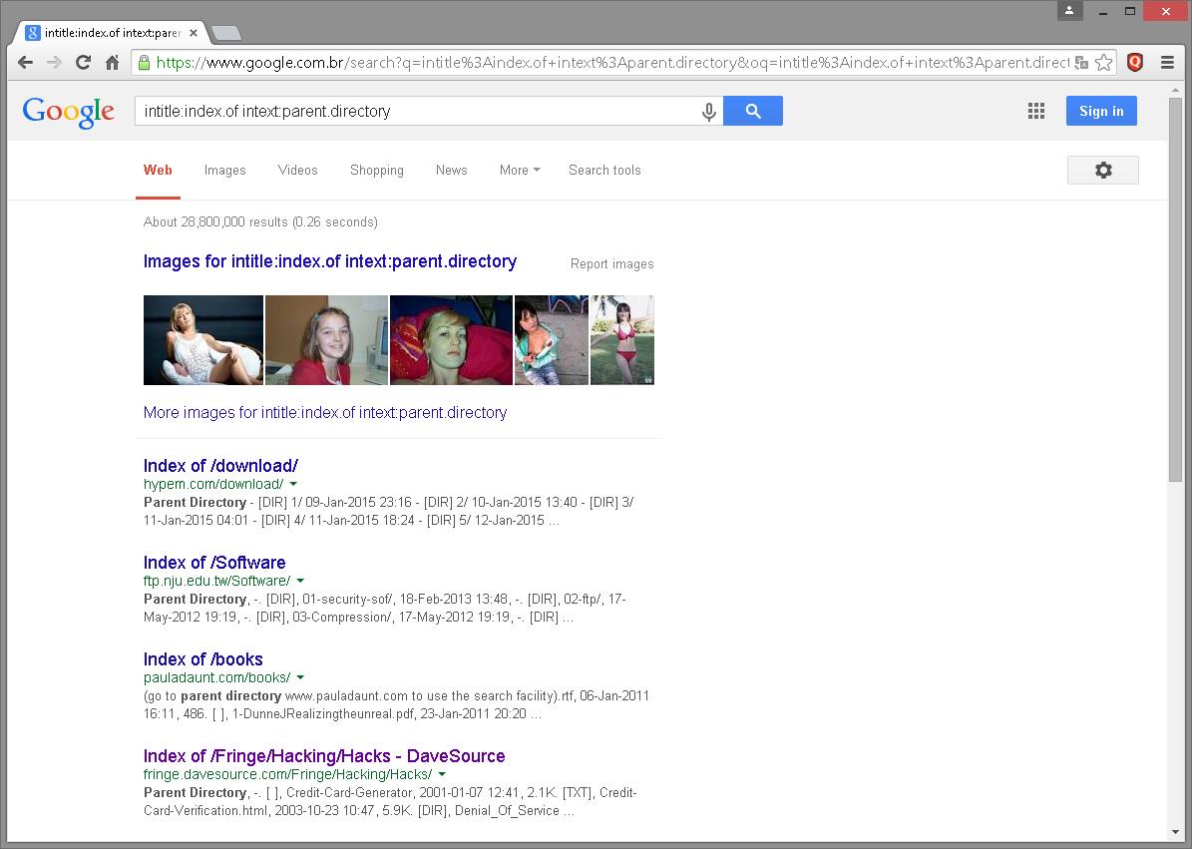1192x849 pixels.
Task: Open thumbnail of person on red pillow
Action: click(451, 340)
